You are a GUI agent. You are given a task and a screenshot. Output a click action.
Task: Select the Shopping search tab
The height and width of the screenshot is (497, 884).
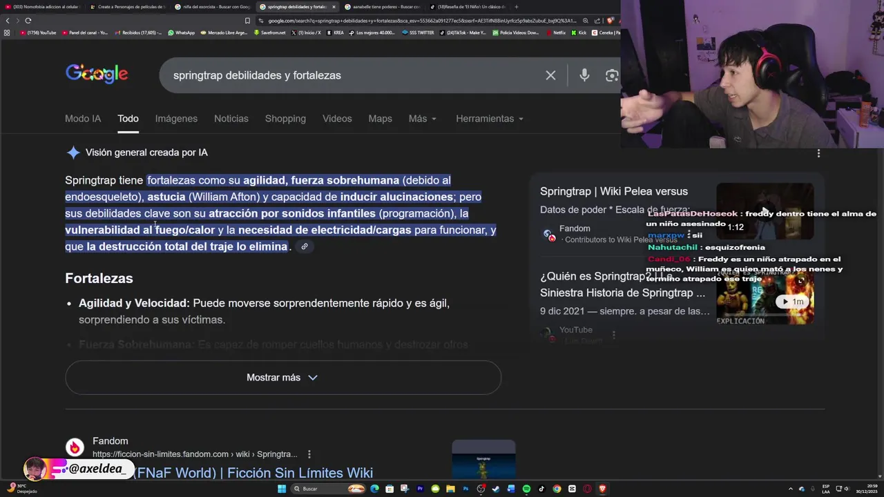click(x=285, y=119)
